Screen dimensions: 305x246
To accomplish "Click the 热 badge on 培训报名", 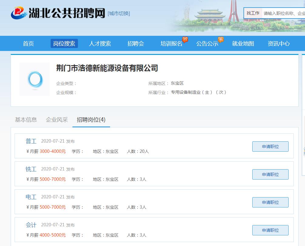I will tap(185, 39).
